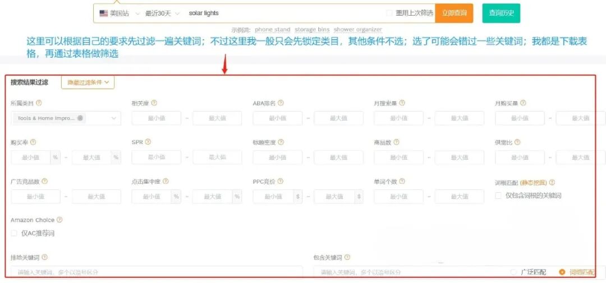Click help icon next to 月购买量
The height and width of the screenshot is (283, 606).
(x=523, y=103)
